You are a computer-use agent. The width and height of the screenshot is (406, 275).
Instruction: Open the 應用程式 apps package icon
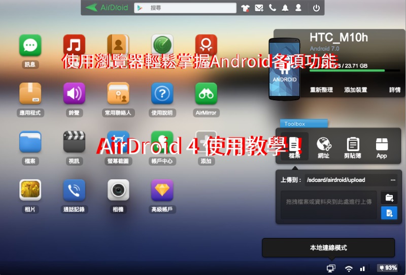click(30, 94)
